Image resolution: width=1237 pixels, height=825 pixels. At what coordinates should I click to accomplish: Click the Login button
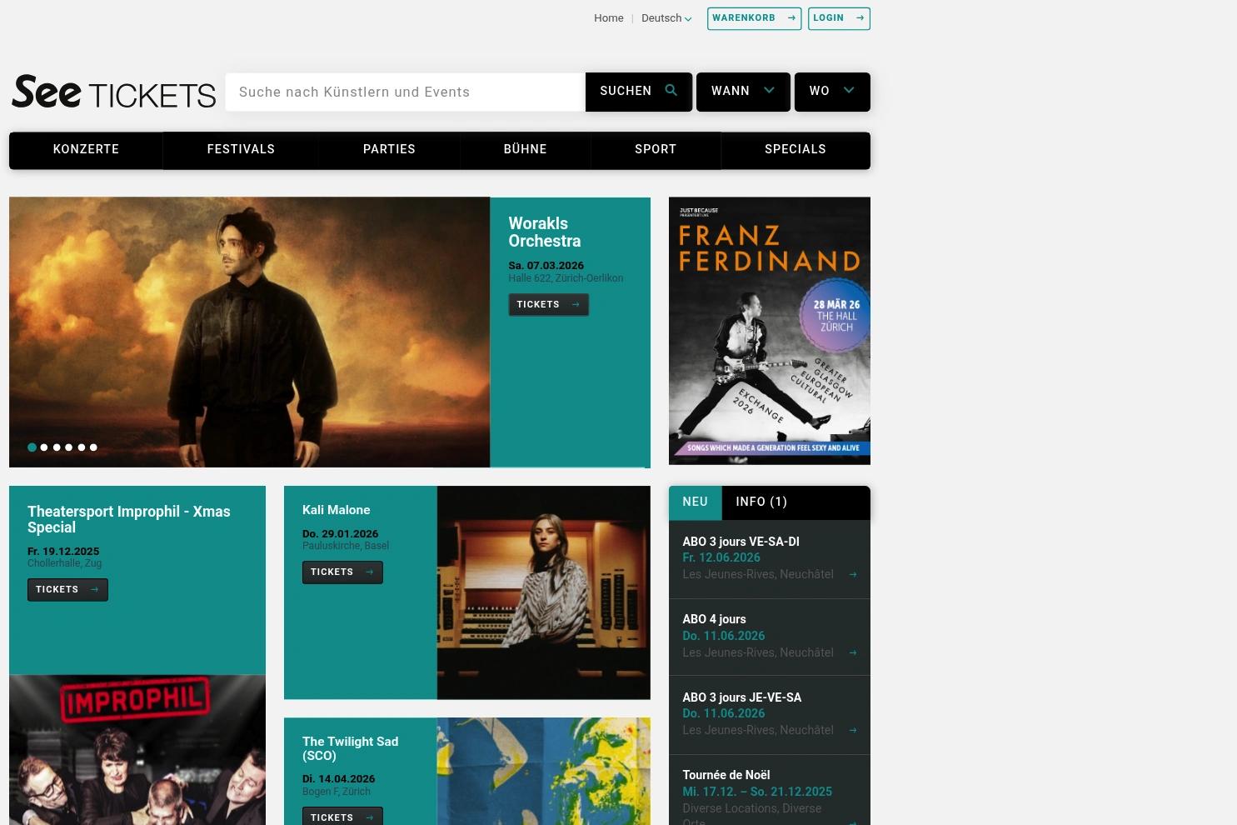[x=839, y=18]
